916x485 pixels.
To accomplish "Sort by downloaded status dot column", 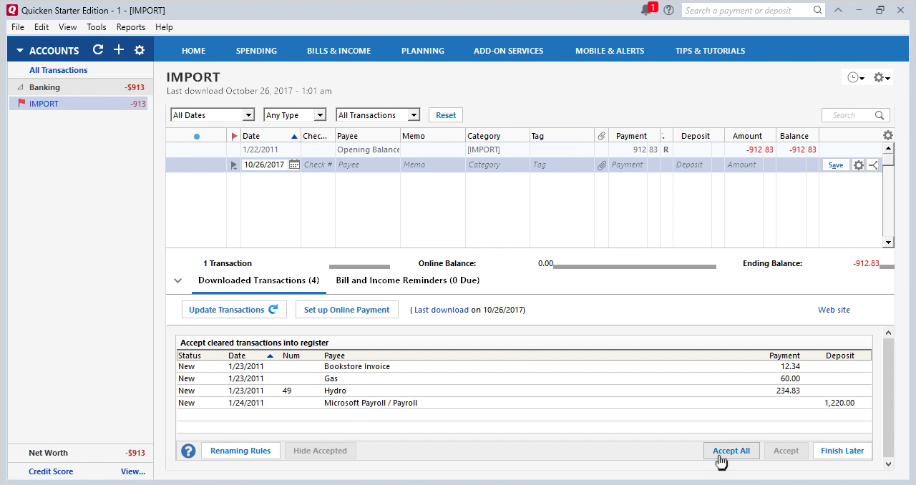I will 197,136.
